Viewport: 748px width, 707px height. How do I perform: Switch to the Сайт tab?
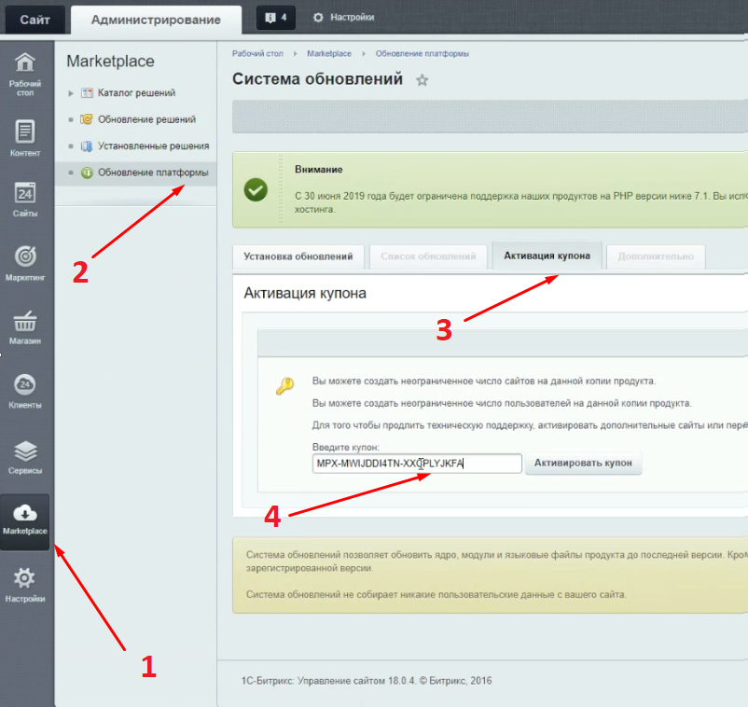click(x=35, y=20)
